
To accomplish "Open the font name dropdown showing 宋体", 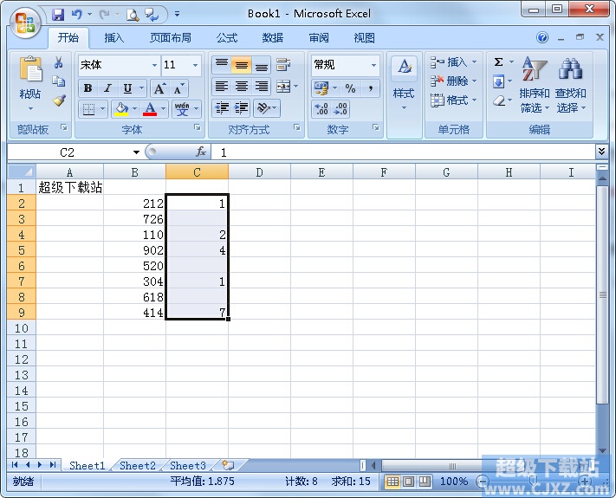I will (x=154, y=65).
